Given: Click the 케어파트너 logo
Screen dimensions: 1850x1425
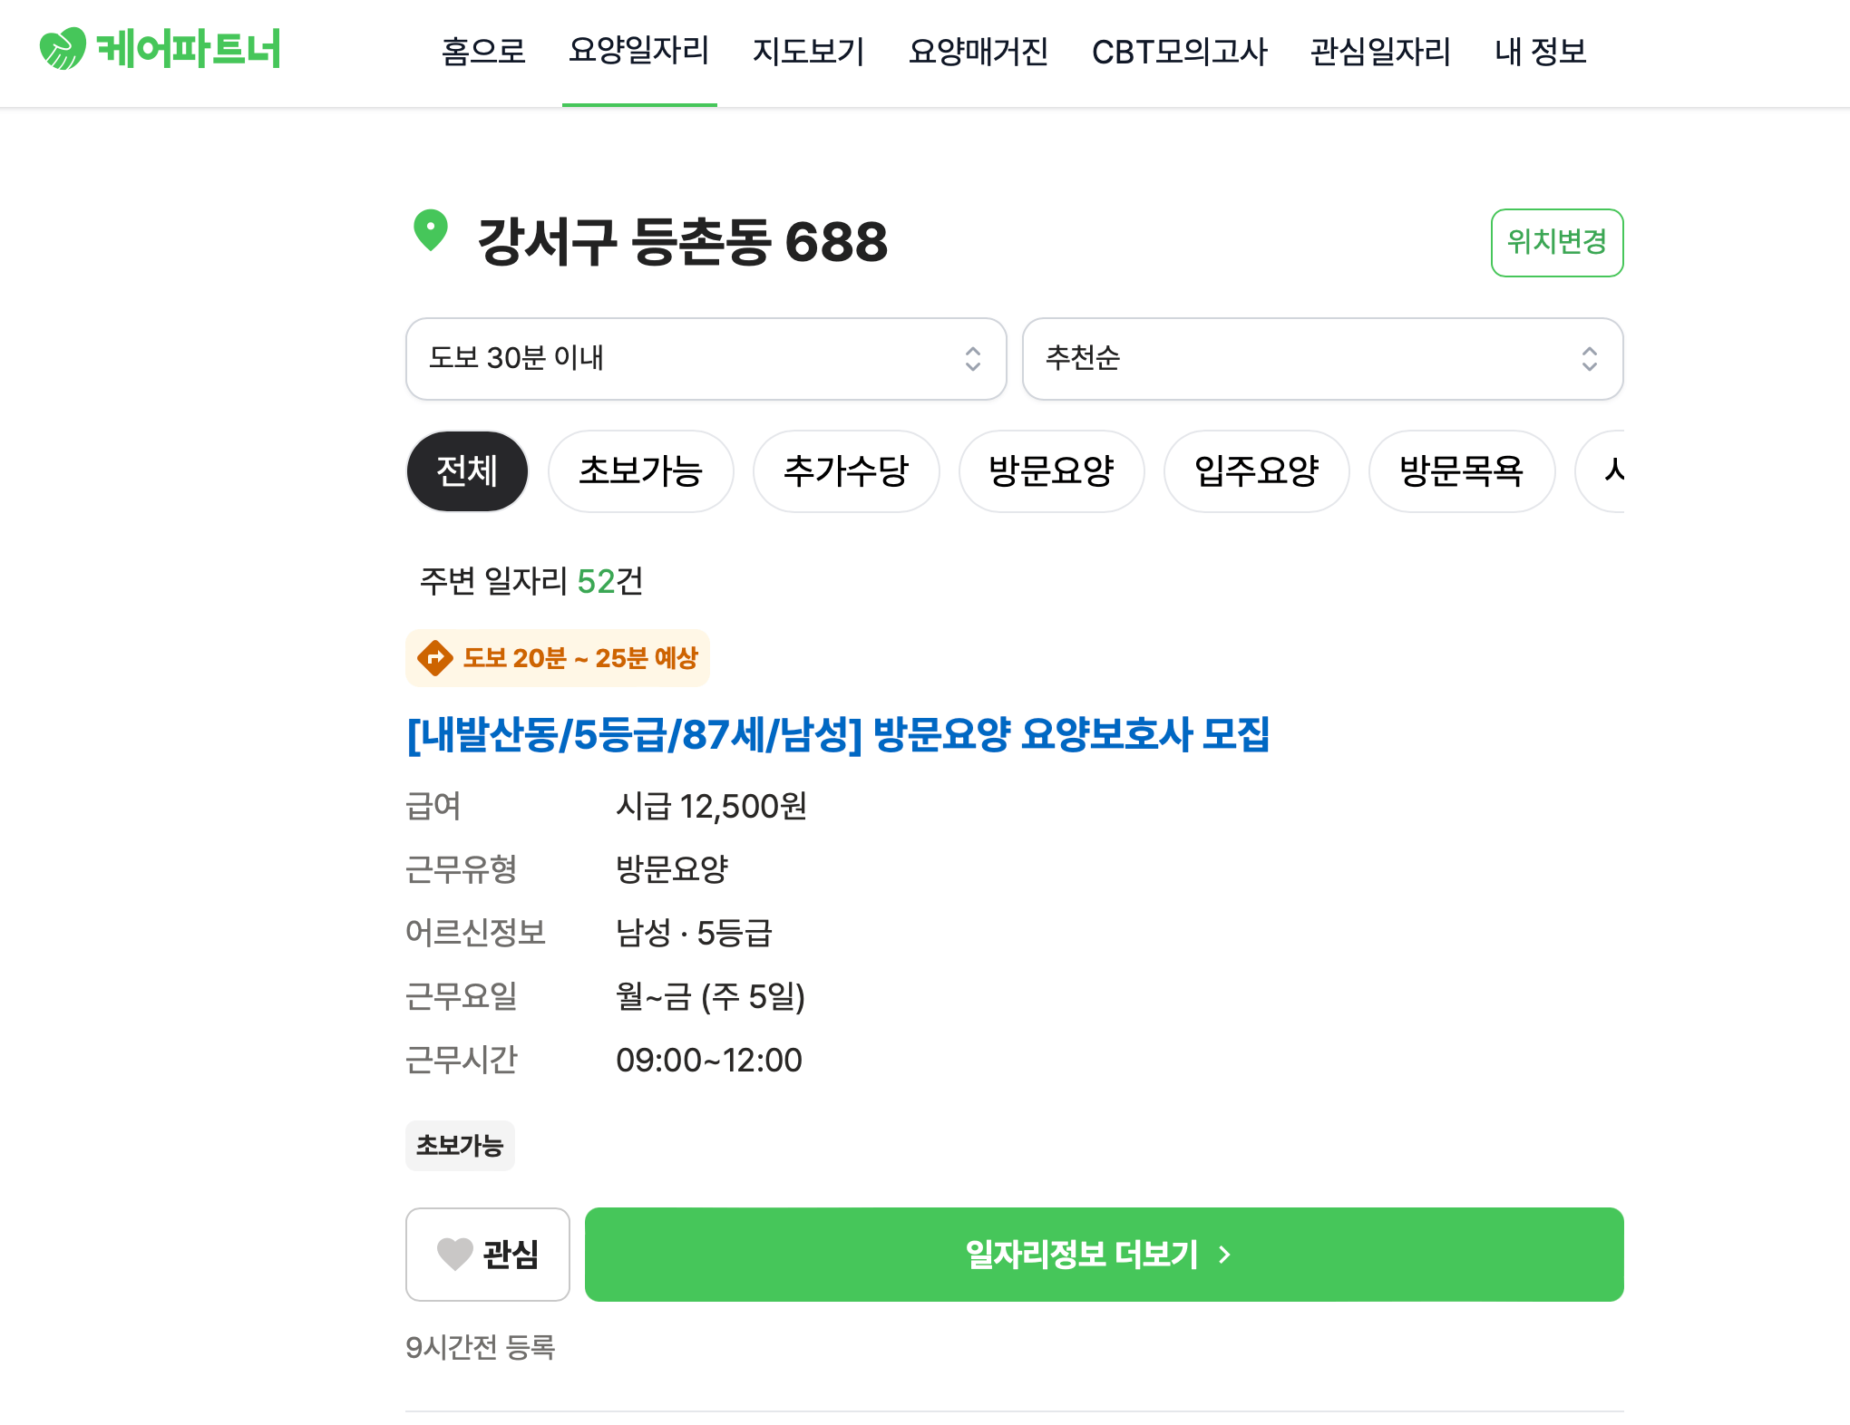Looking at the screenshot, I should tap(159, 52).
